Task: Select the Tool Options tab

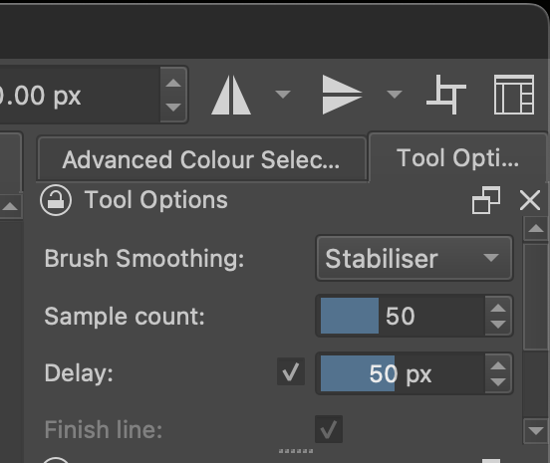Action: coord(457,158)
